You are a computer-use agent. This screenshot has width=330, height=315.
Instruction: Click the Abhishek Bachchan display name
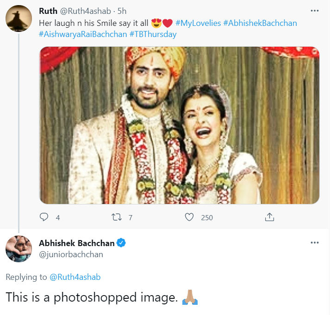(76, 243)
